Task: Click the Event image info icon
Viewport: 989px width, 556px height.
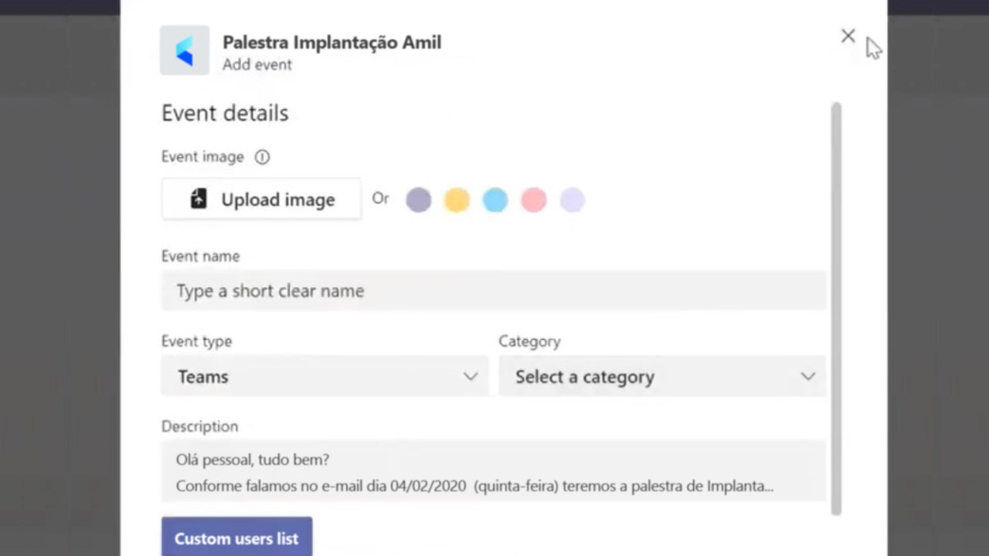Action: [262, 157]
